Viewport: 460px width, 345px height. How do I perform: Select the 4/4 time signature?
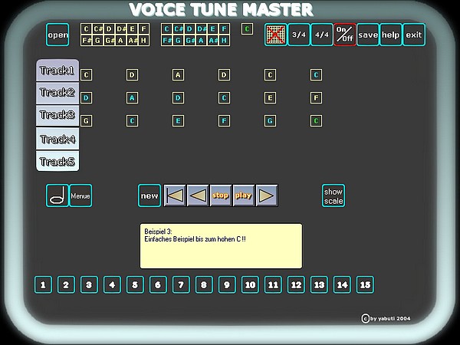(x=322, y=34)
